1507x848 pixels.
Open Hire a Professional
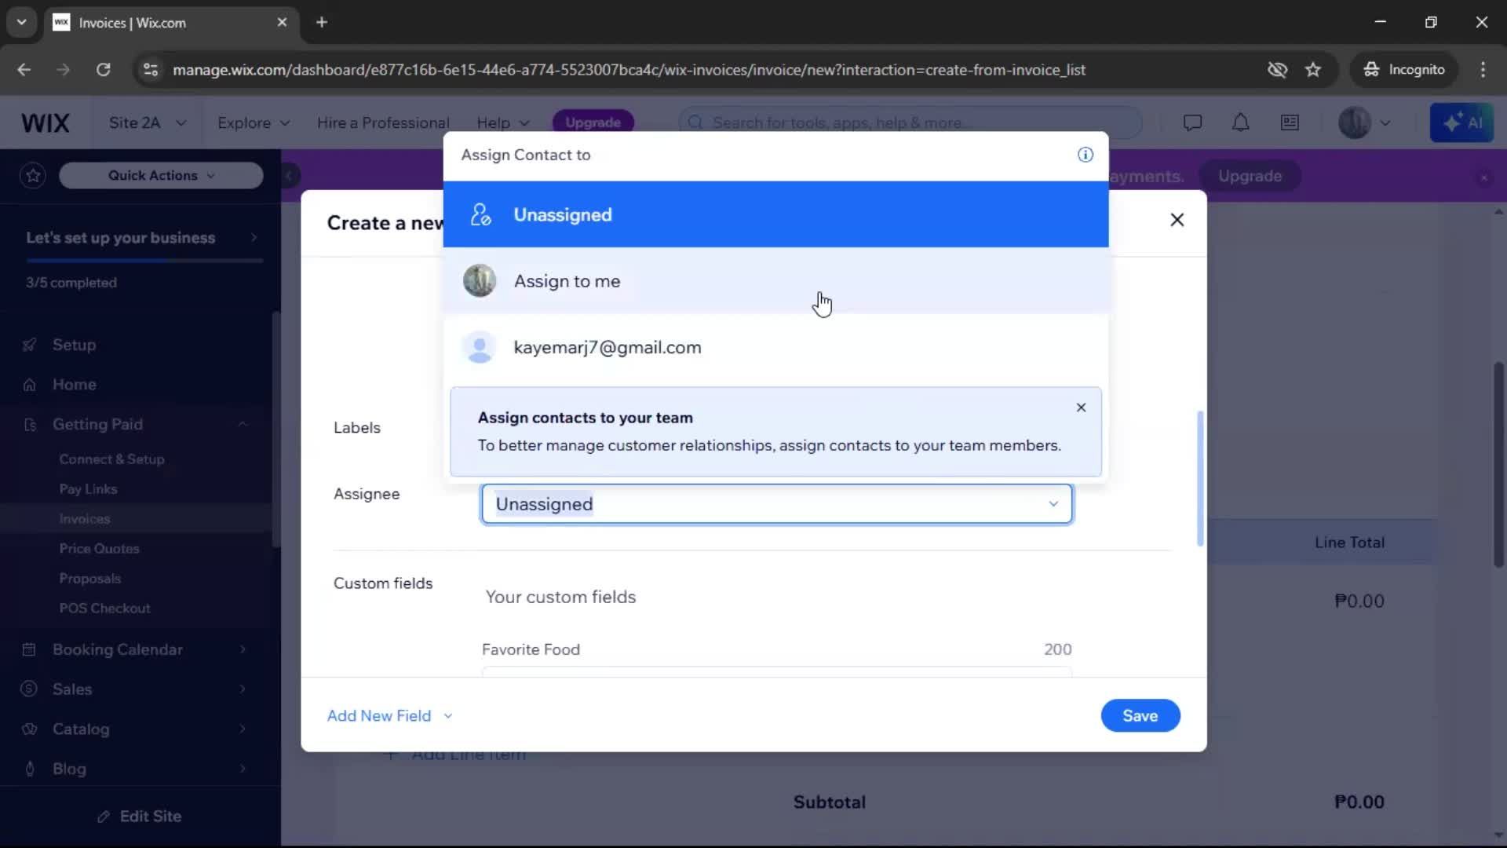click(383, 123)
